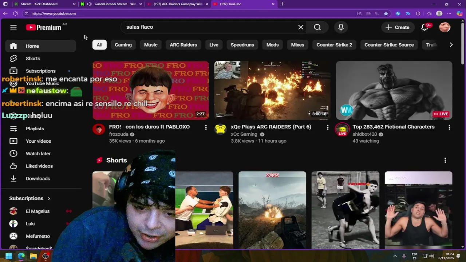Open the Shorts shelf more options

pyautogui.click(x=445, y=160)
